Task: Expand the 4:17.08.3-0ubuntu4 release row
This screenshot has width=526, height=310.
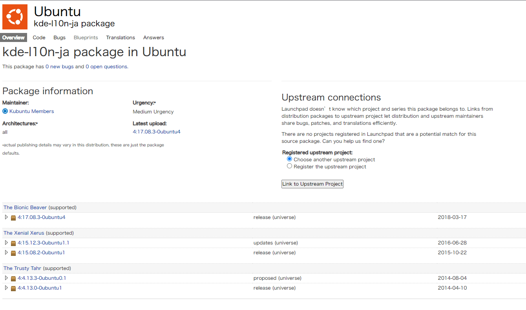Action: point(6,217)
